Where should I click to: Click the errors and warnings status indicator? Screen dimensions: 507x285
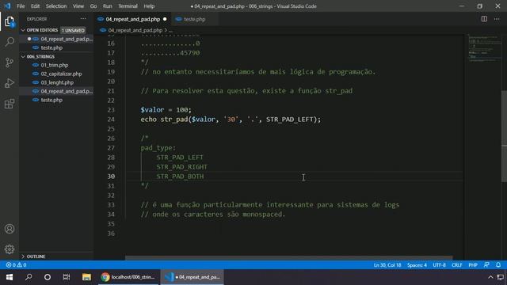click(x=16, y=265)
